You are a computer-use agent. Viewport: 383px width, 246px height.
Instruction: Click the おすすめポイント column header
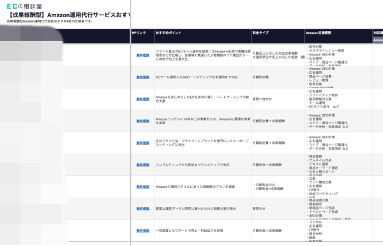point(169,33)
